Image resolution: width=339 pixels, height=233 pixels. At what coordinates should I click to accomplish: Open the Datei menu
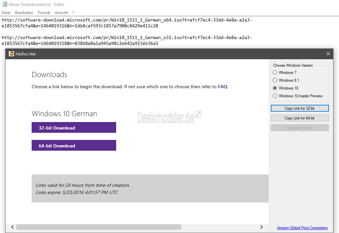[x=6, y=13]
